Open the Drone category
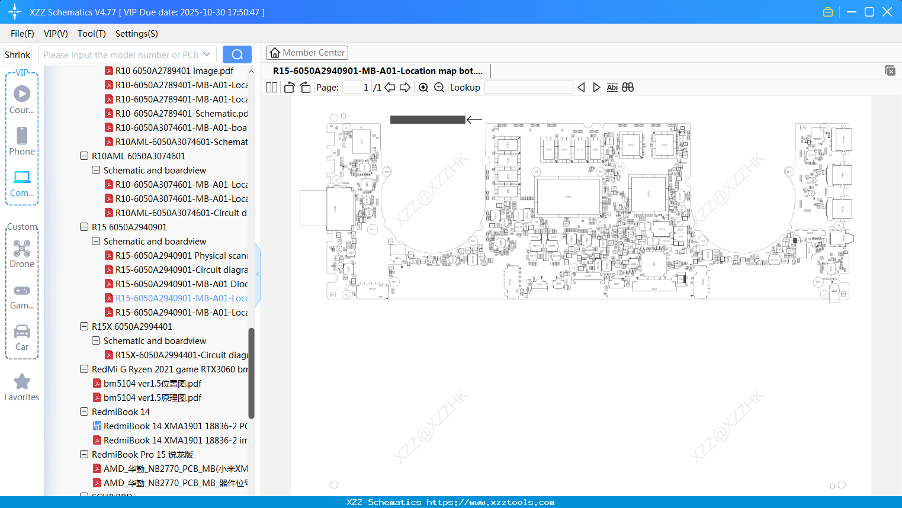This screenshot has height=508, width=902. [22, 253]
